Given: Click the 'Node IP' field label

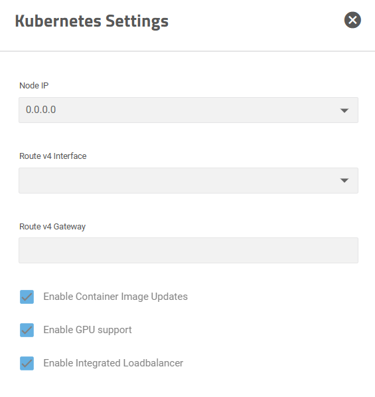Looking at the screenshot, I should (34, 86).
